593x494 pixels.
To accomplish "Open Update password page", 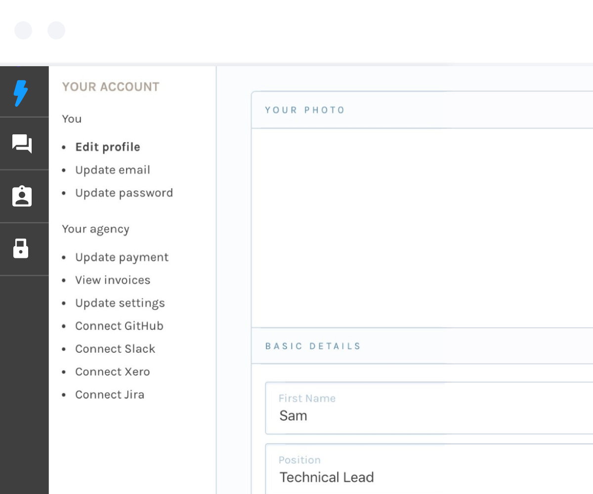I will tap(124, 193).
